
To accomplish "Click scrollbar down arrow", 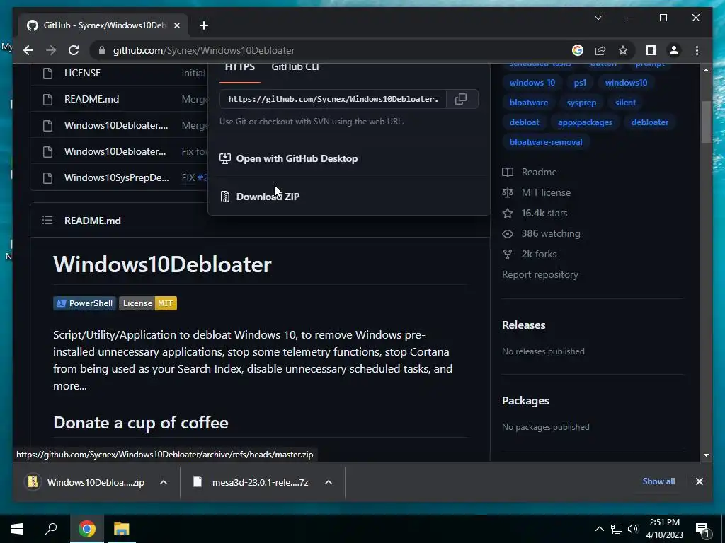I will pyautogui.click(x=706, y=455).
